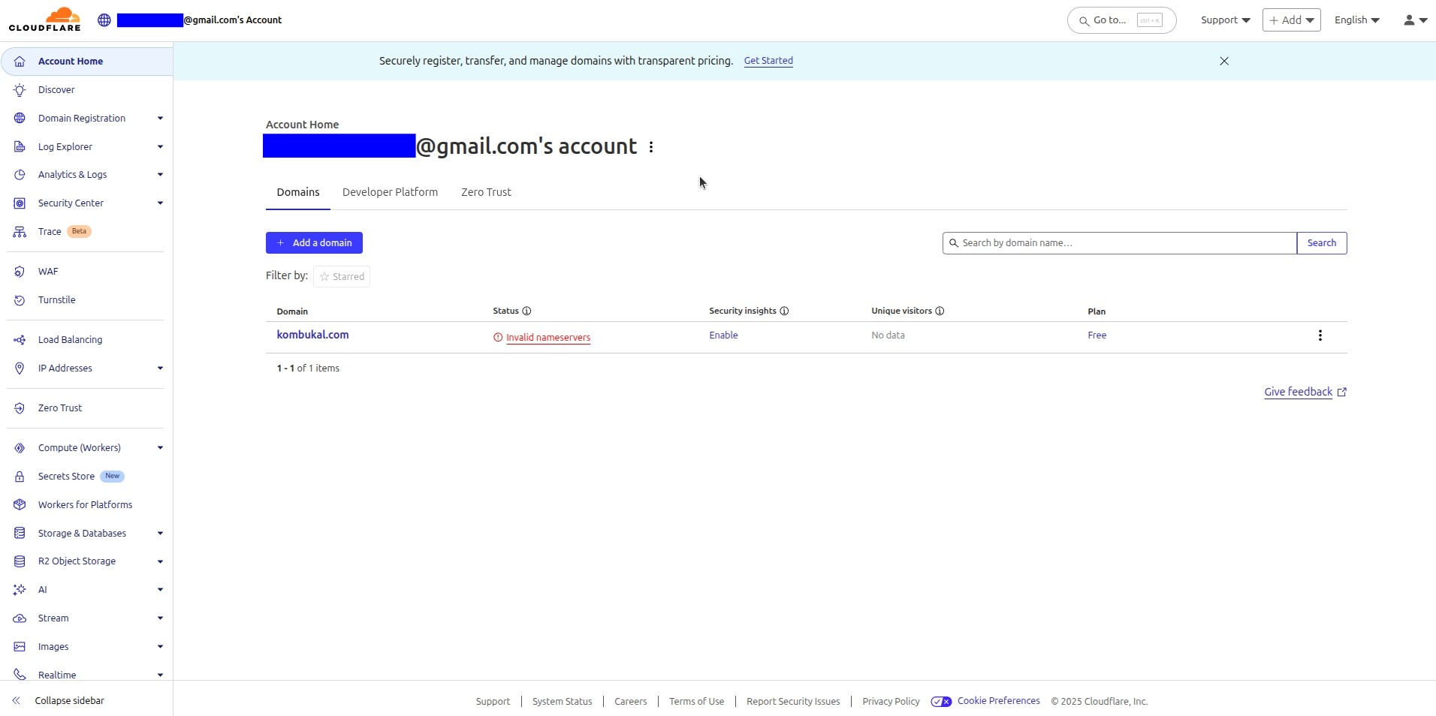Toggle the Starred filter
Viewport: 1436px width, 716px height.
342,276
